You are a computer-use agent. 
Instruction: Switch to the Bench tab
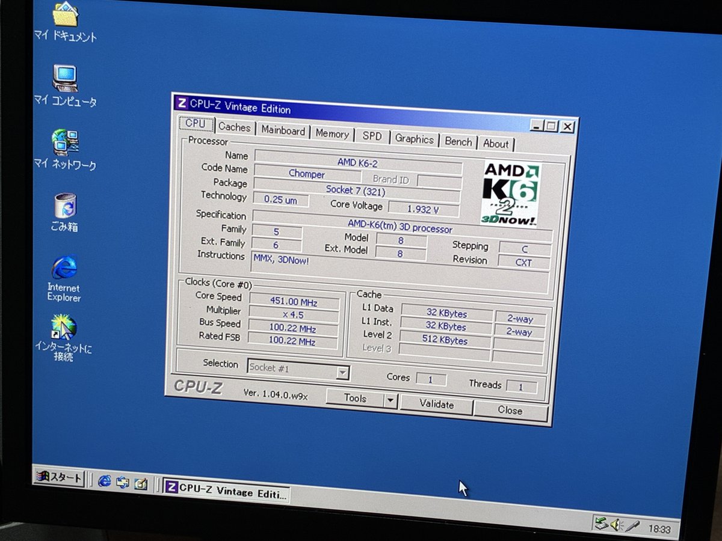point(458,142)
